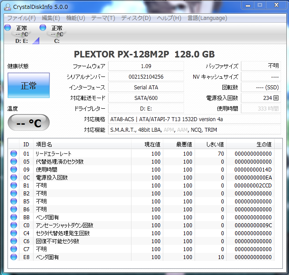Click the drive letter D: E: field
This screenshot has width=289, height=275.
click(146, 108)
